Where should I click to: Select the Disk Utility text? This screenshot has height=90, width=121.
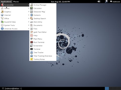(38, 22)
